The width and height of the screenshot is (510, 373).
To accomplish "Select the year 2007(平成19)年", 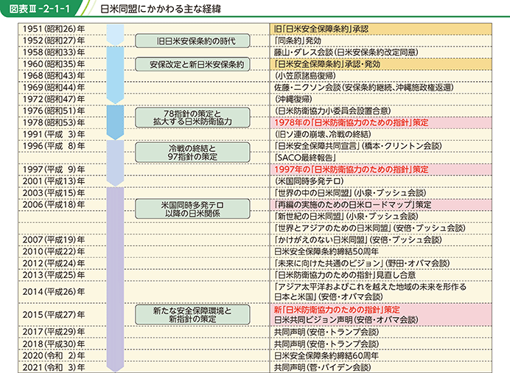I will (x=54, y=240).
